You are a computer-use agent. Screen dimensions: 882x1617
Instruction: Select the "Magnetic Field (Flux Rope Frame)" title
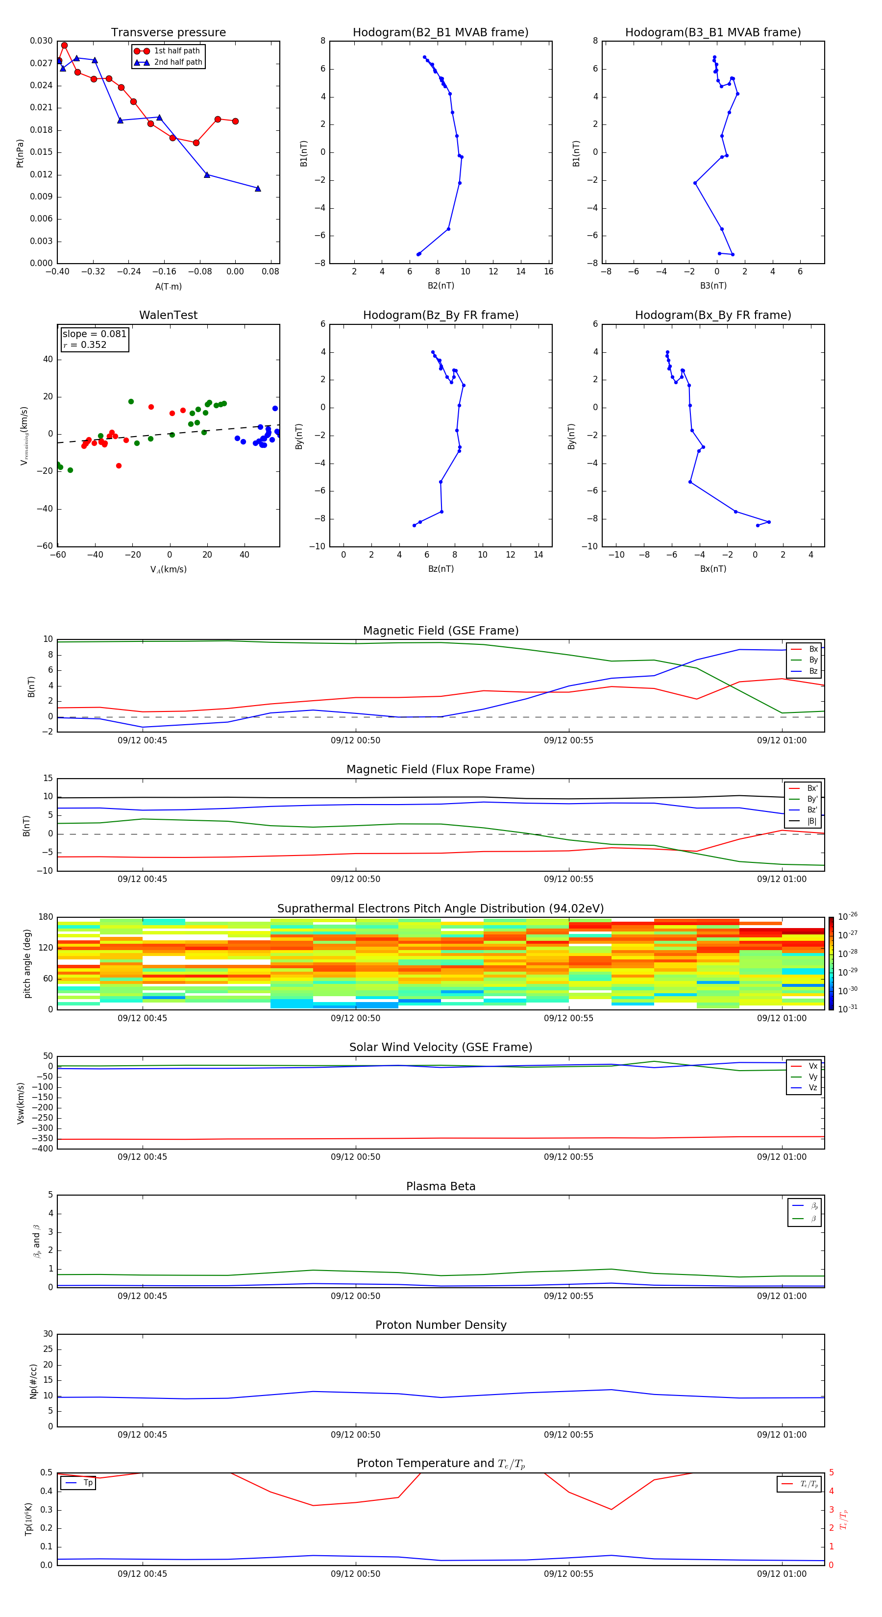[x=440, y=770]
